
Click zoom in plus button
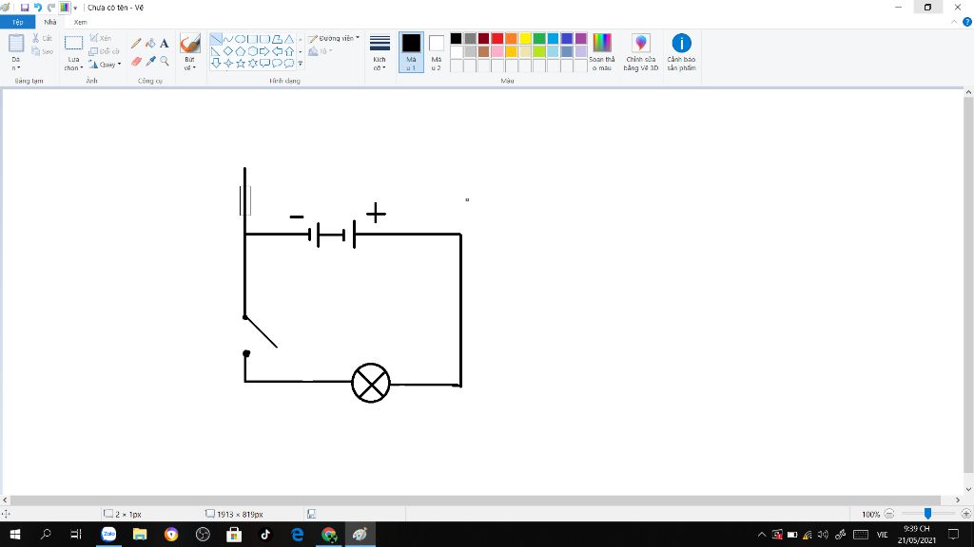point(965,514)
